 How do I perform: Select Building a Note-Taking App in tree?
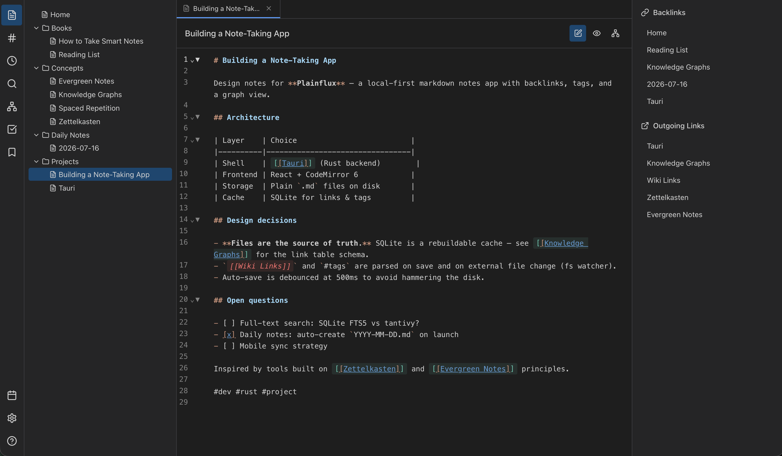100,174
